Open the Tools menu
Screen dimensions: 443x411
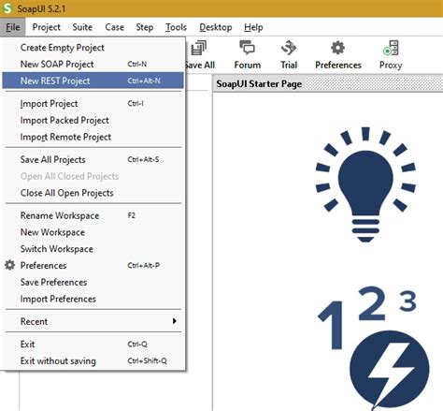[176, 27]
